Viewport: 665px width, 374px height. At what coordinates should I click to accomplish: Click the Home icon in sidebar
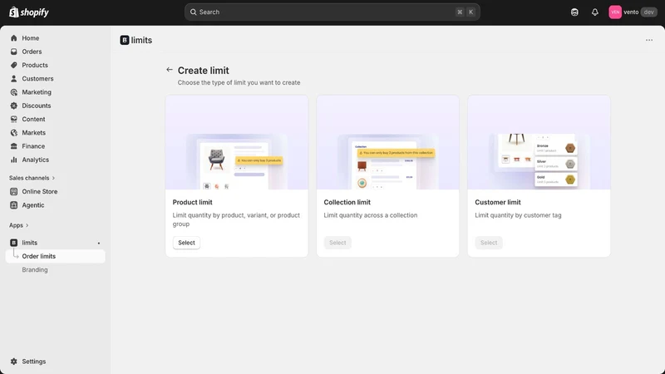tap(14, 38)
